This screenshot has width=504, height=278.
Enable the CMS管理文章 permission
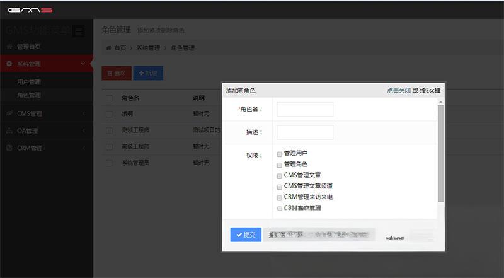point(279,176)
